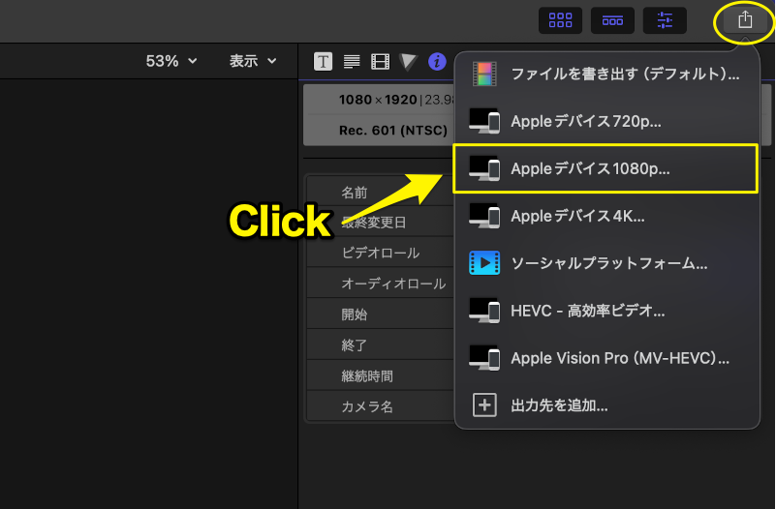Open the 表示 view options dropdown
The image size is (776, 509).
click(x=253, y=61)
